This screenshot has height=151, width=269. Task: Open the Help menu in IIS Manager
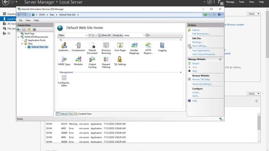pos(36,21)
